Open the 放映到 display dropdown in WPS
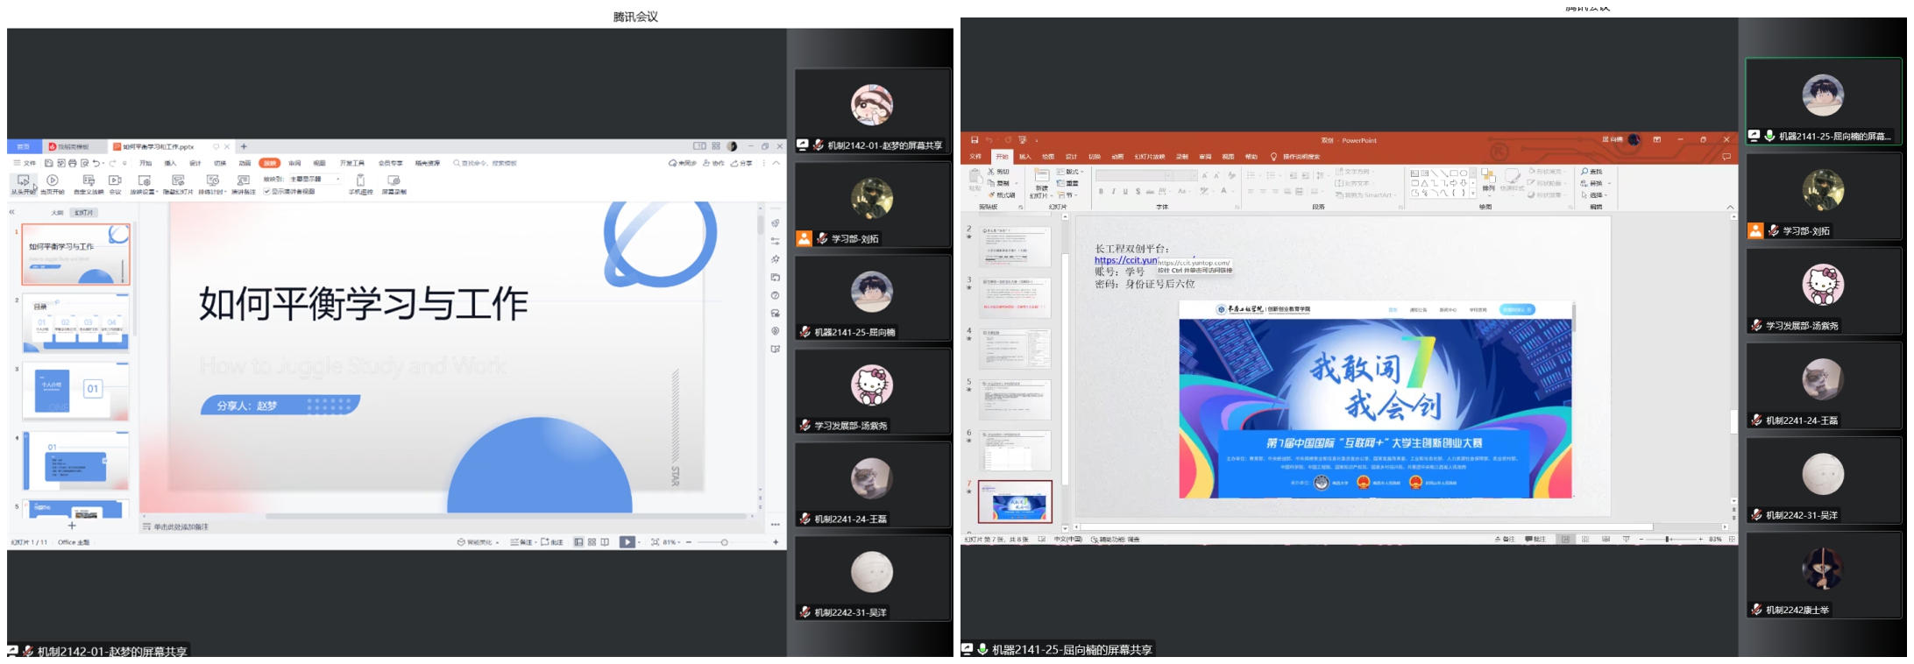This screenshot has height=664, width=1914. coord(315,179)
